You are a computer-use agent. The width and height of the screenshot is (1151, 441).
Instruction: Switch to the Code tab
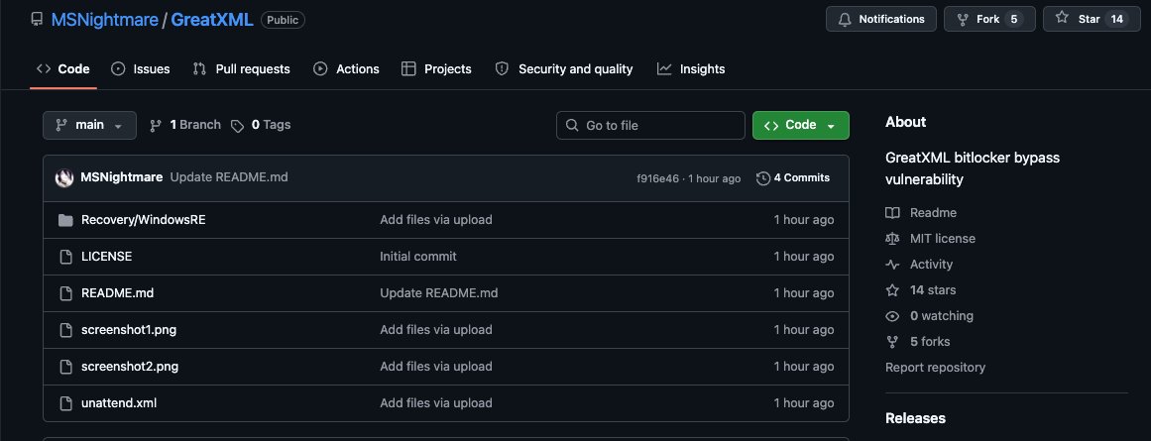[63, 69]
